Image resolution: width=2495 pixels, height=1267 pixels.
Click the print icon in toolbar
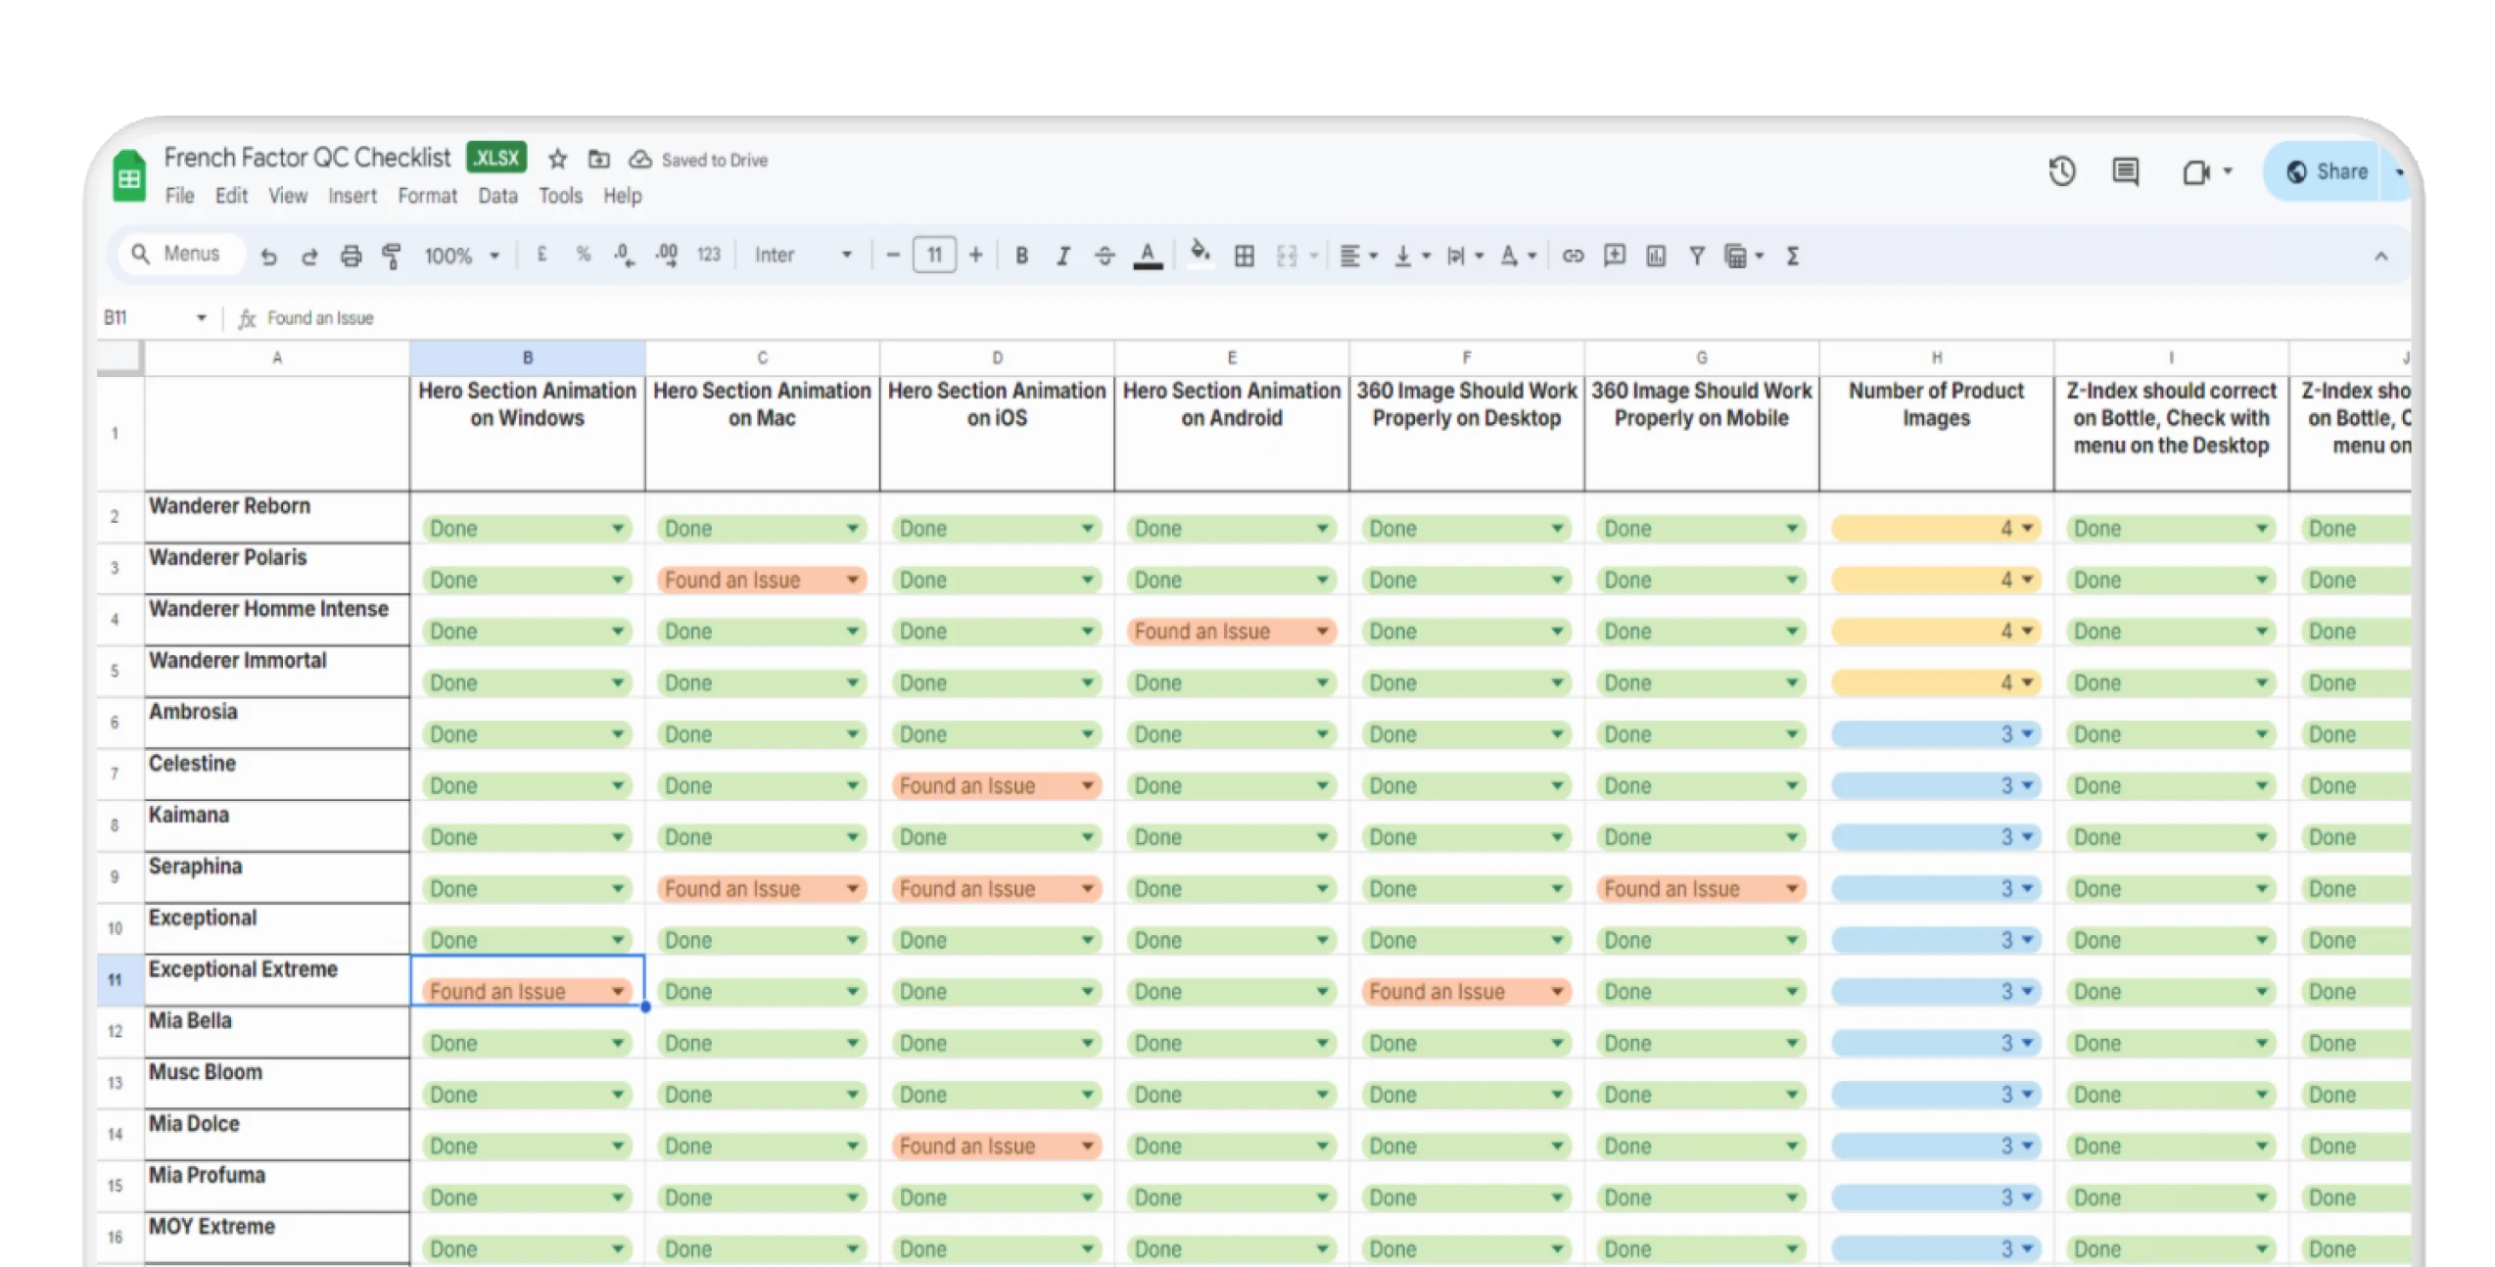[x=351, y=257]
